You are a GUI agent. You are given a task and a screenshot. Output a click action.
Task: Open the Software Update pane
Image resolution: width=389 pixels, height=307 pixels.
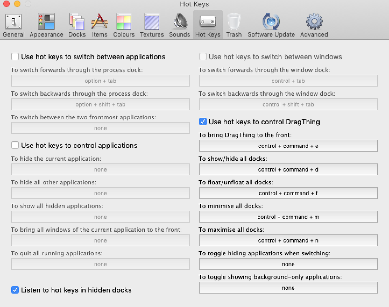pyautogui.click(x=271, y=25)
